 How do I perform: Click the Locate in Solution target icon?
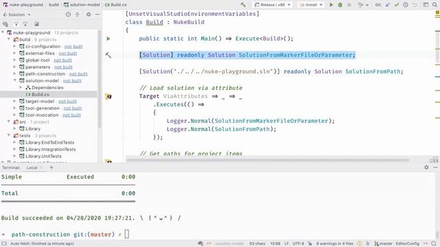(x=68, y=14)
